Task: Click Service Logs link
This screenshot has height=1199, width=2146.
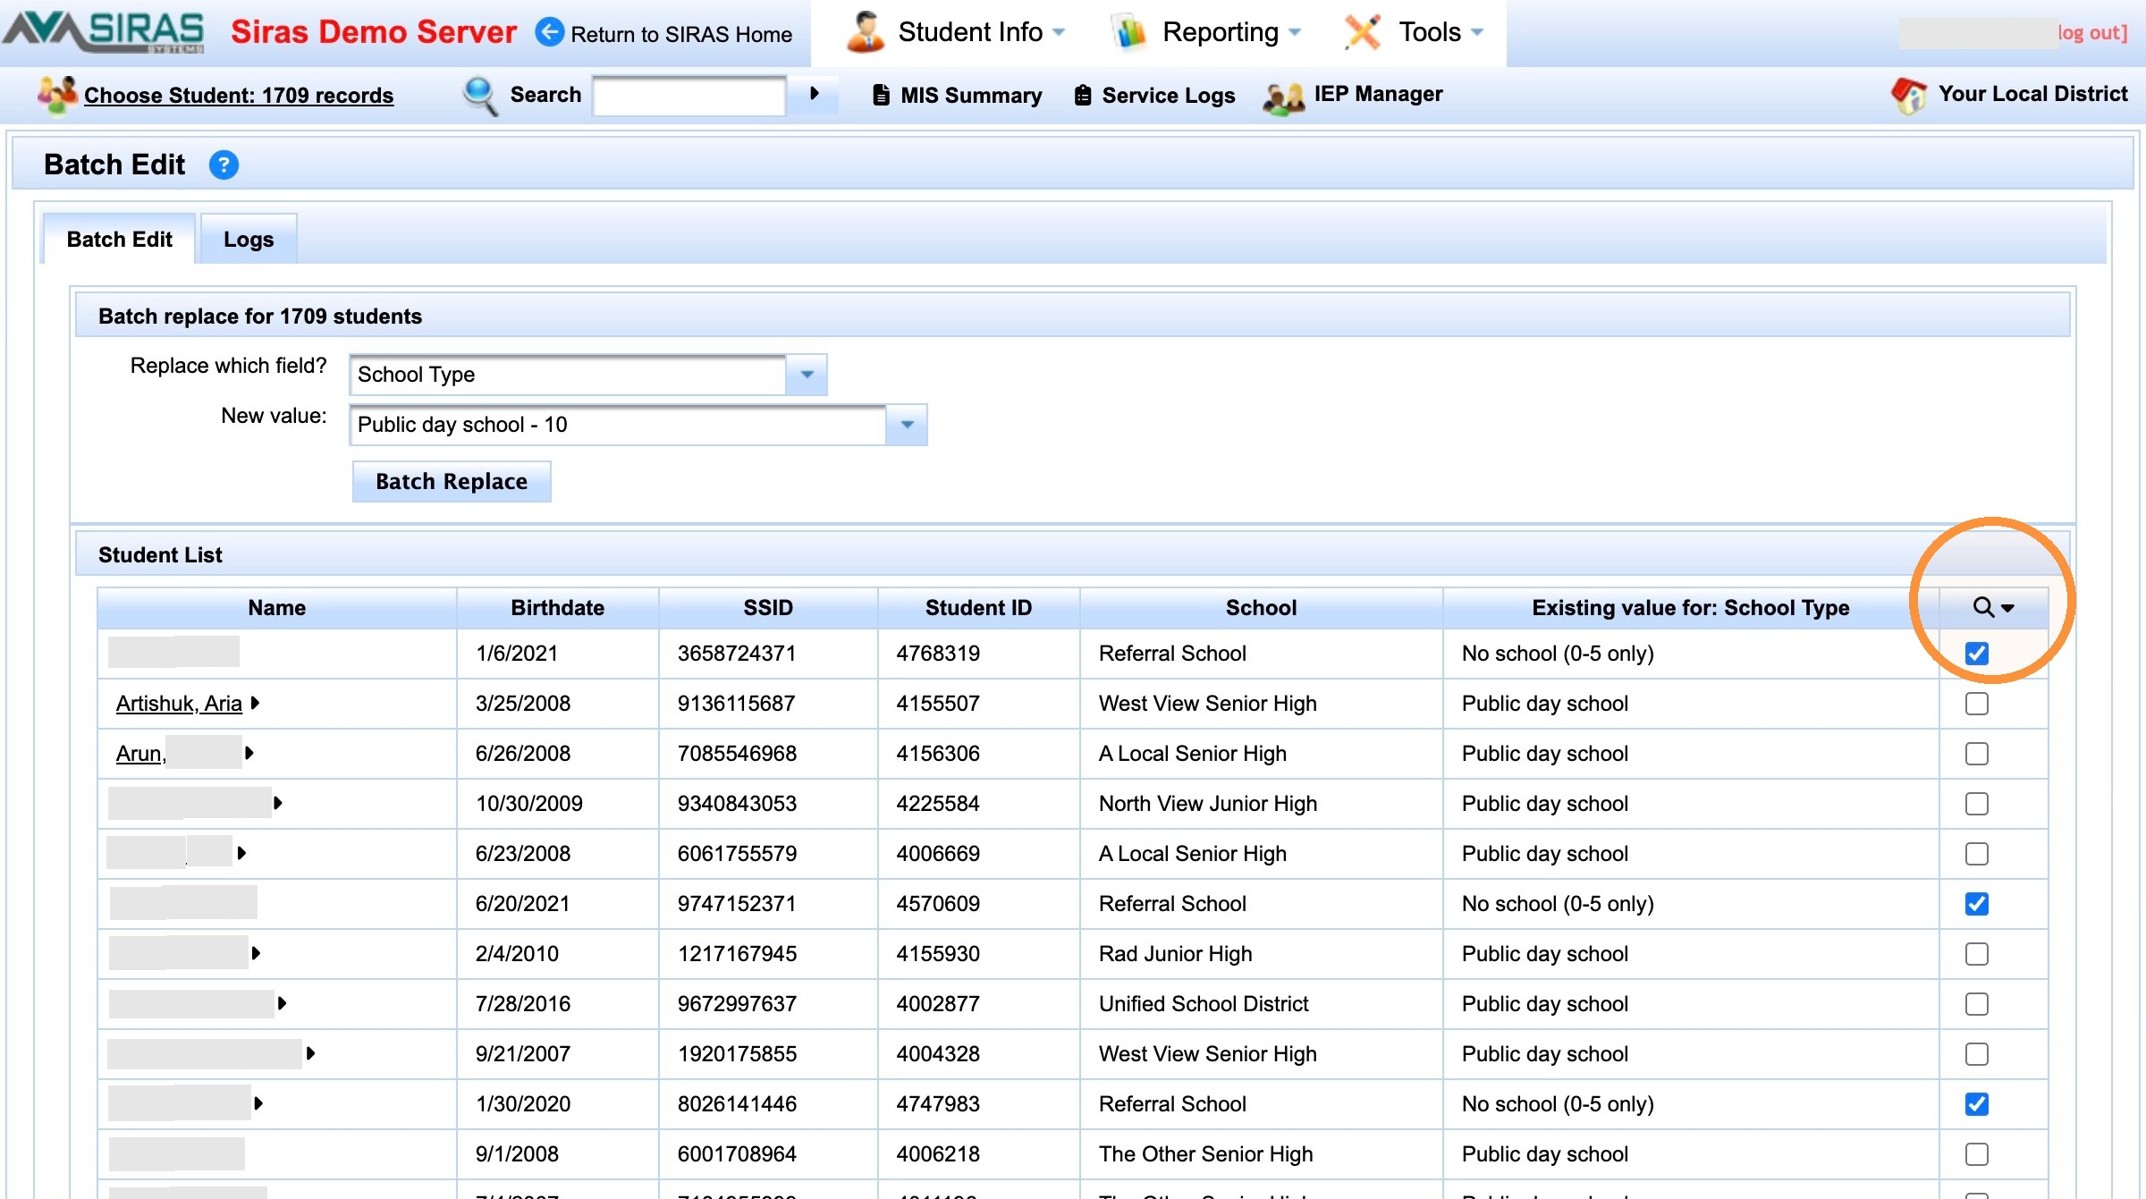Action: [x=1169, y=95]
